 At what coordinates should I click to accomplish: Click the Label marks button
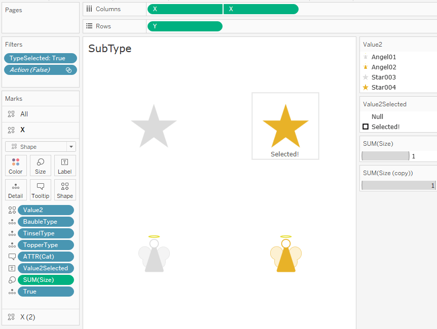[x=65, y=166]
